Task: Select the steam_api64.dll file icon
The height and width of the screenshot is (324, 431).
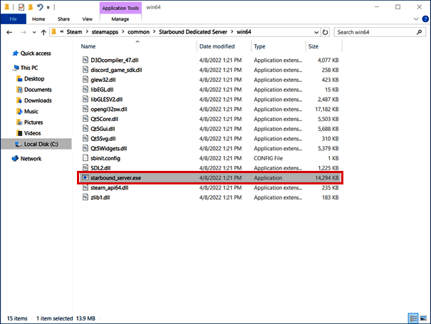Action: click(85, 187)
